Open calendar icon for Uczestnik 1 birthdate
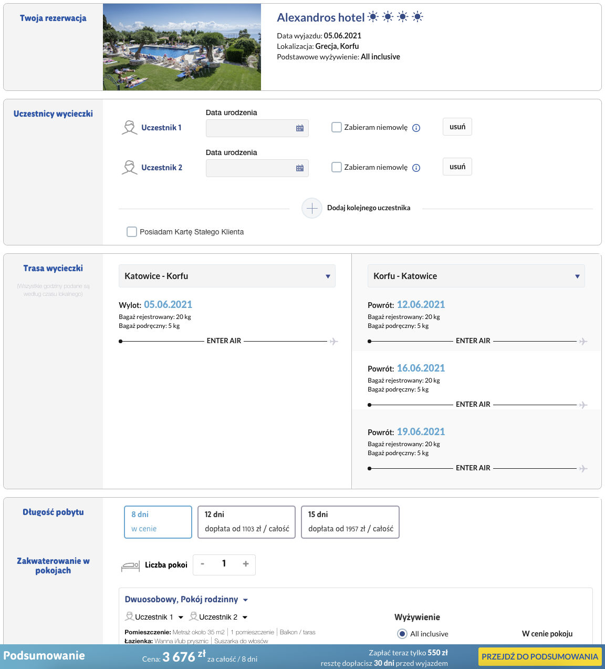 pos(300,128)
